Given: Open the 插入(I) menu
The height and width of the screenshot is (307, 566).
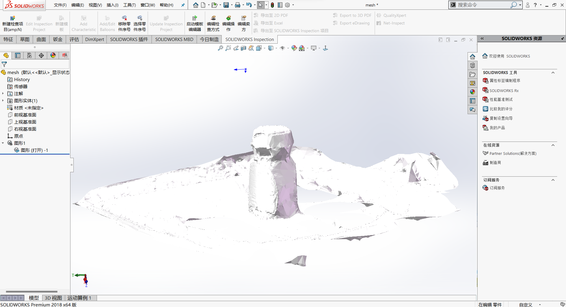Looking at the screenshot, I should click(x=112, y=5).
